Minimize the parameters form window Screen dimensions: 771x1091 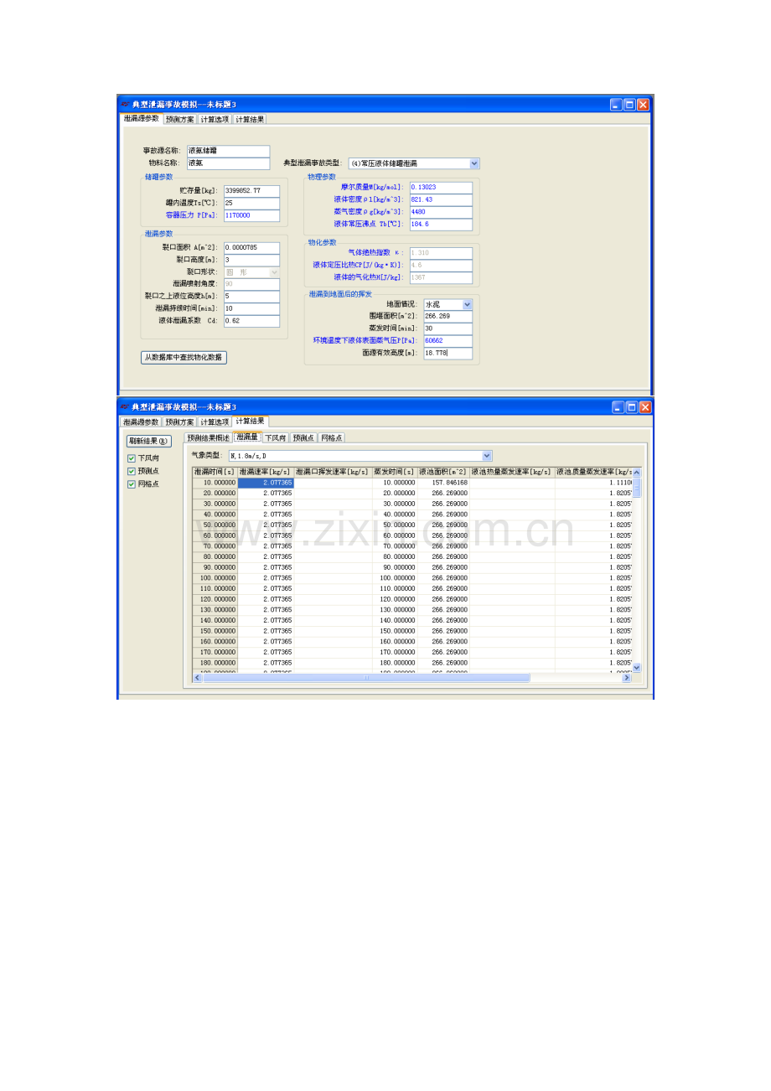click(x=616, y=105)
